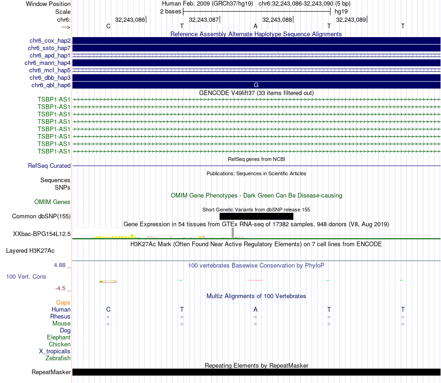This screenshot has height=383, width=441.
Task: Click the black RepeatMasker element bar
Action: click(x=256, y=372)
